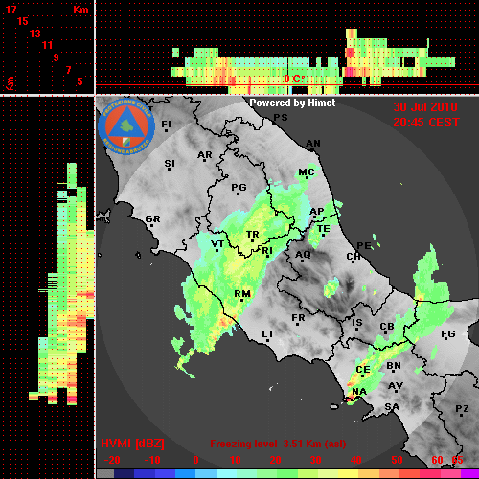Select the FI city marker
Image resolution: width=479 pixels, height=479 pixels.
(166, 130)
